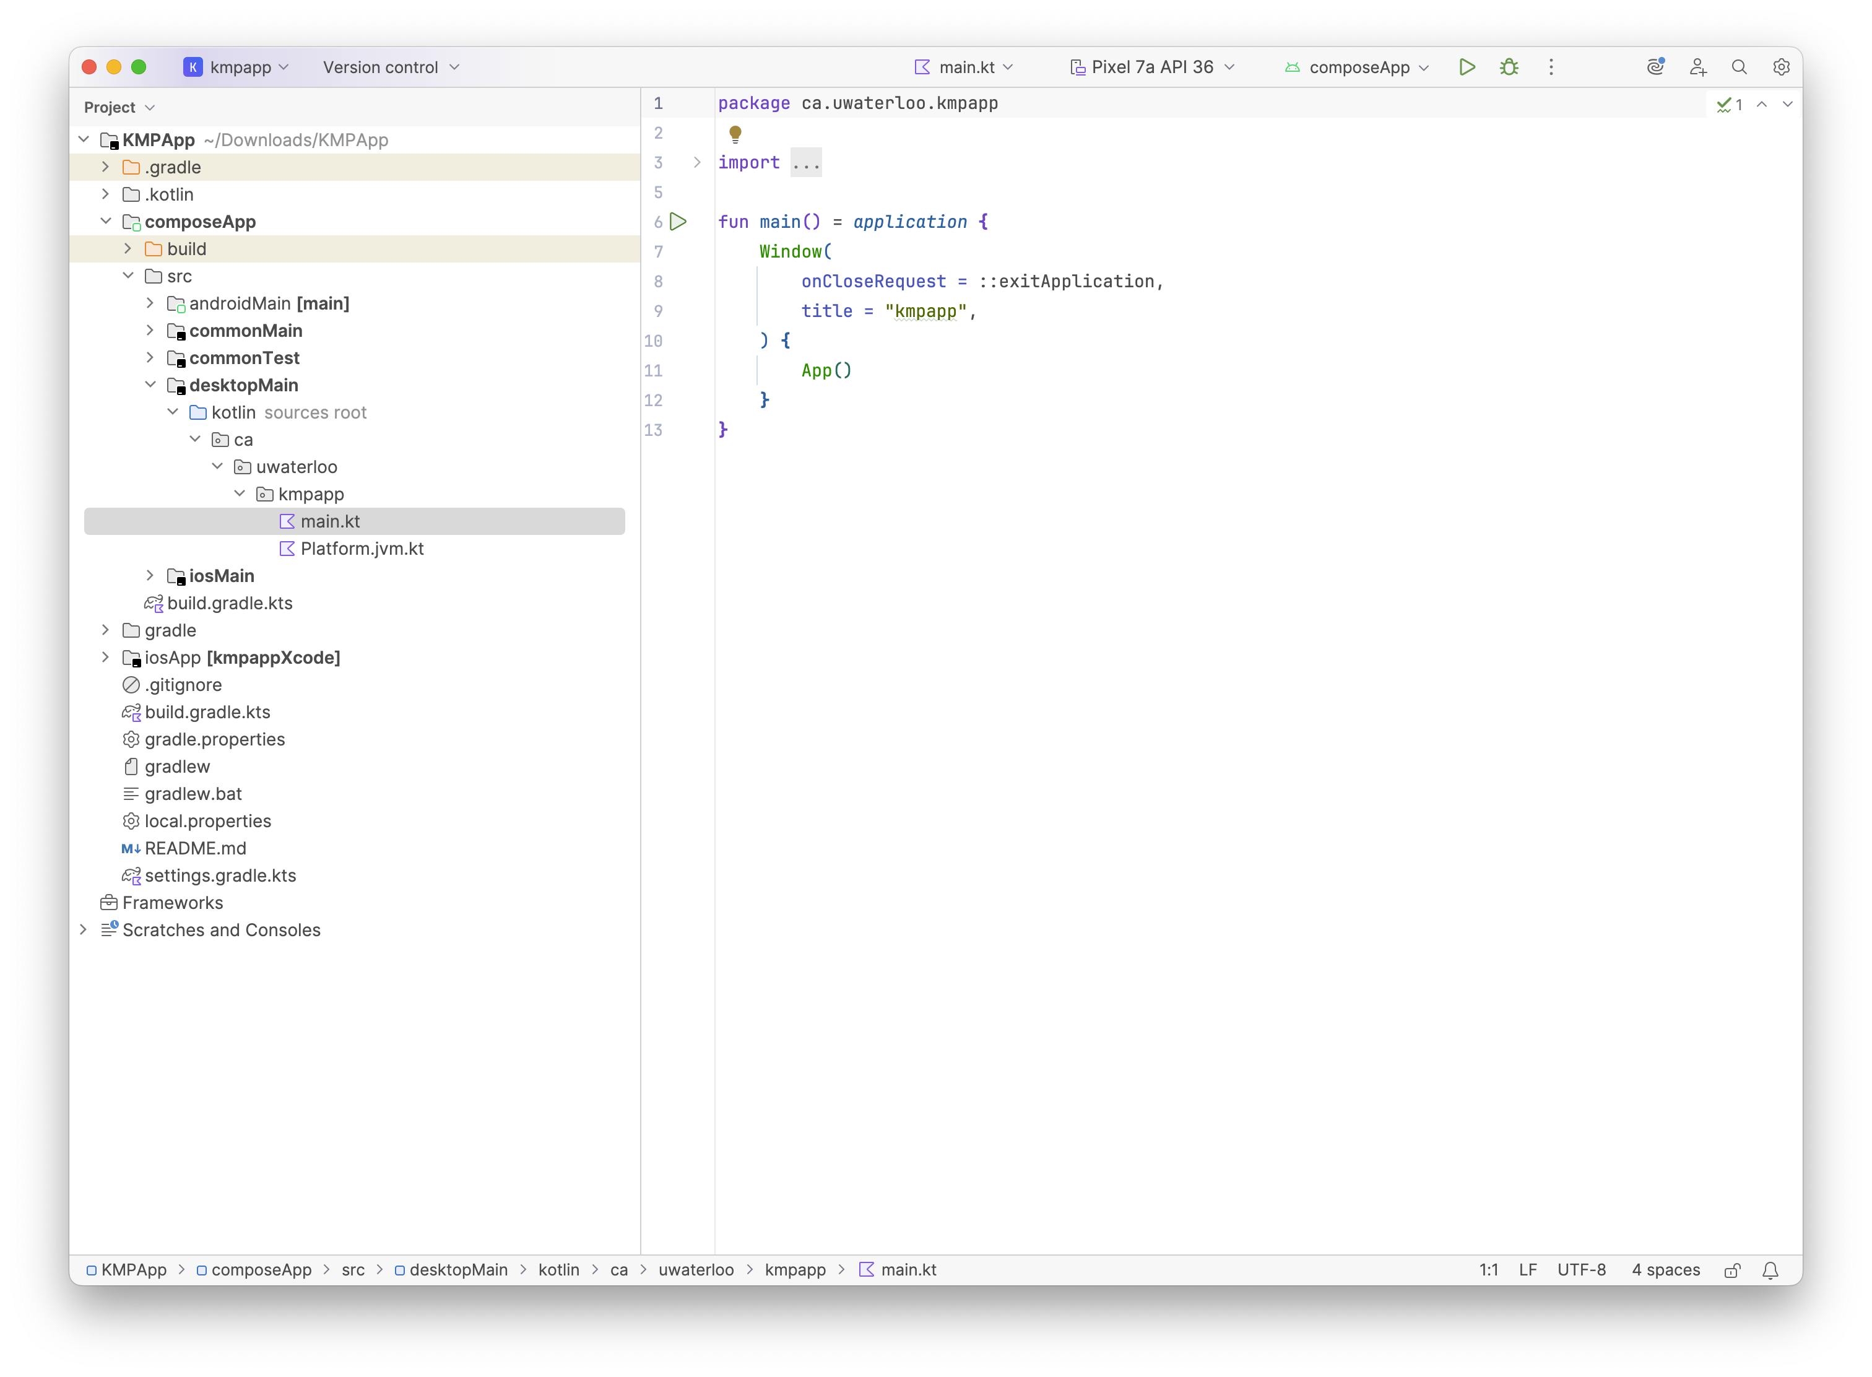The height and width of the screenshot is (1377, 1872).
Task: Toggle read-only lock in the status bar
Action: [x=1732, y=1269]
